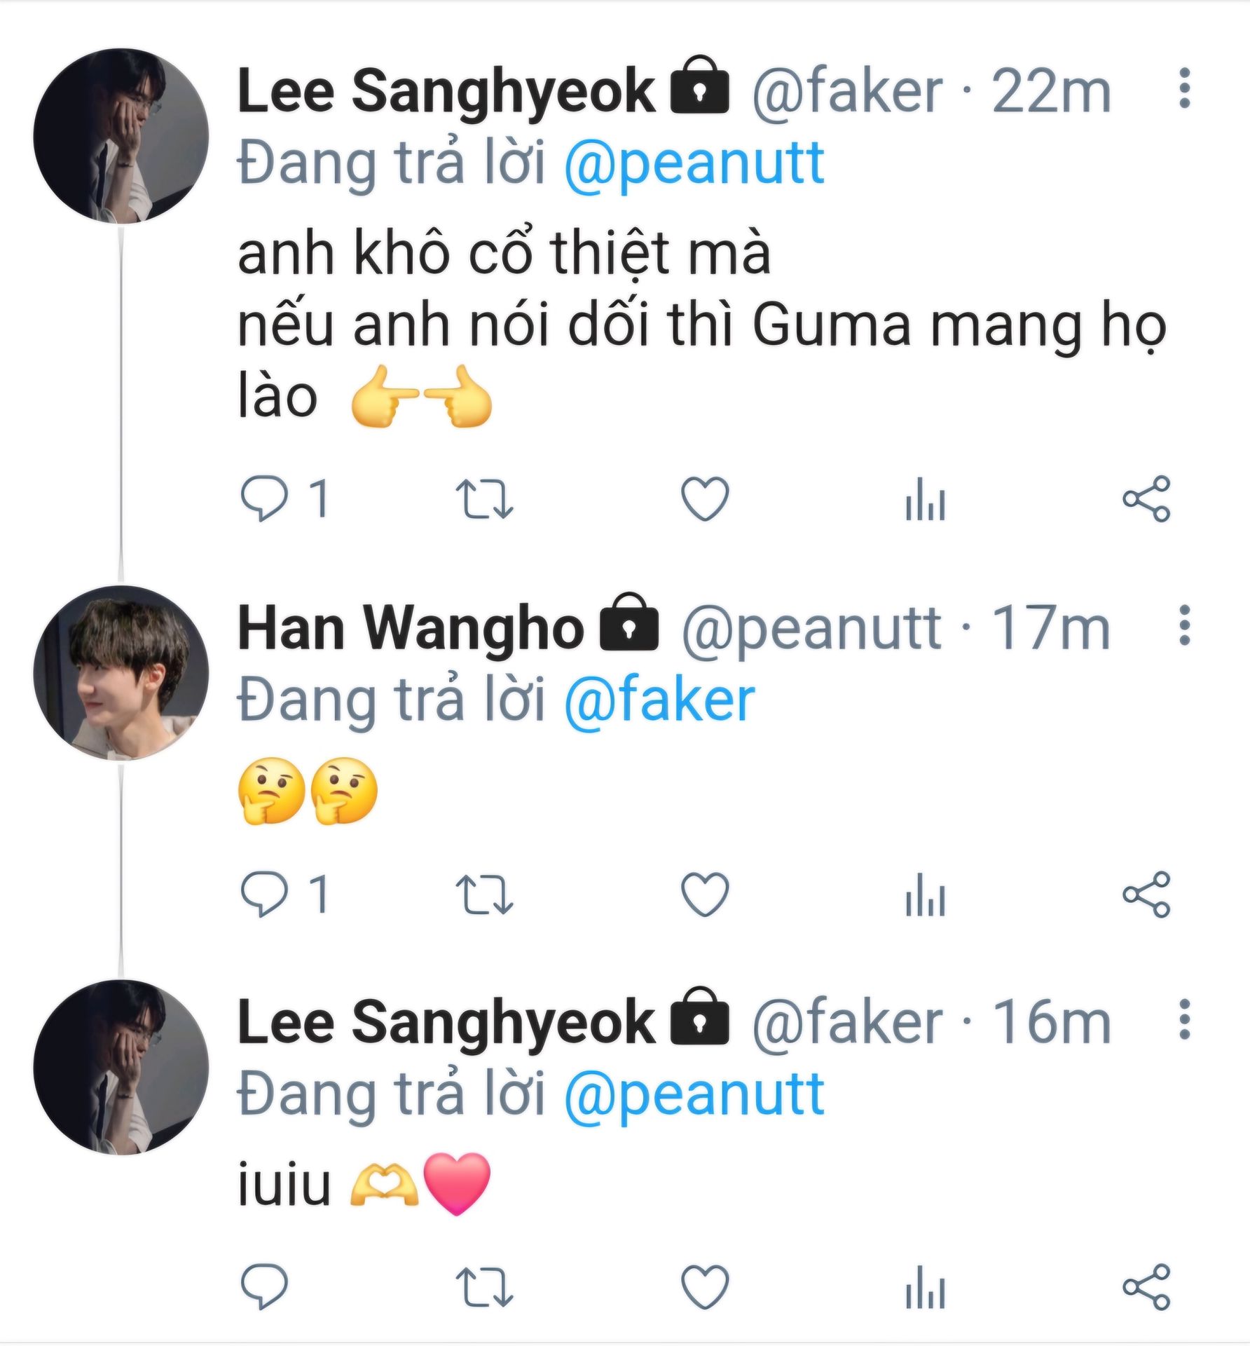
Task: Retweet Han Wangho's 17m tweet
Action: click(x=484, y=895)
